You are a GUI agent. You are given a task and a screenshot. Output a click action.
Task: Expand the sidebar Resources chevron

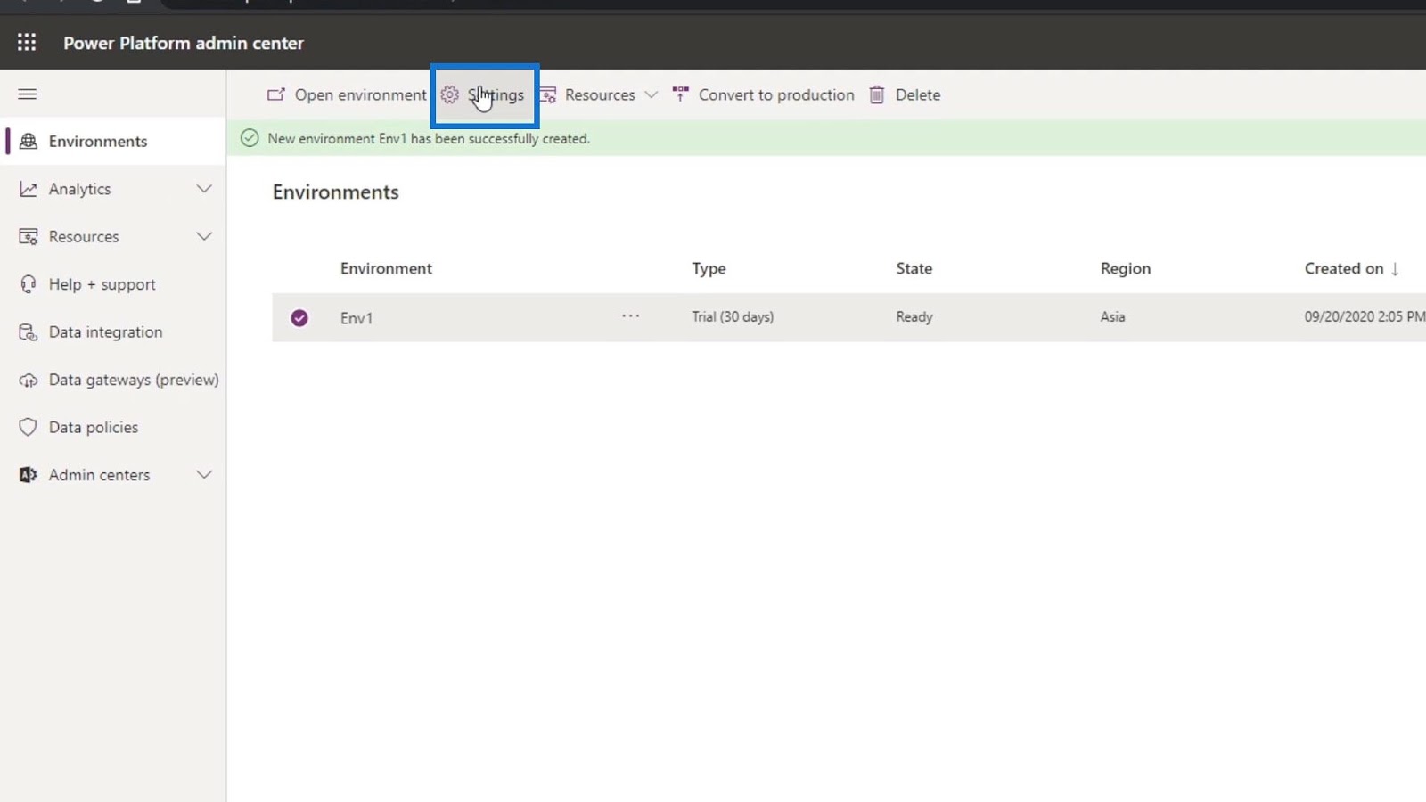coord(204,236)
